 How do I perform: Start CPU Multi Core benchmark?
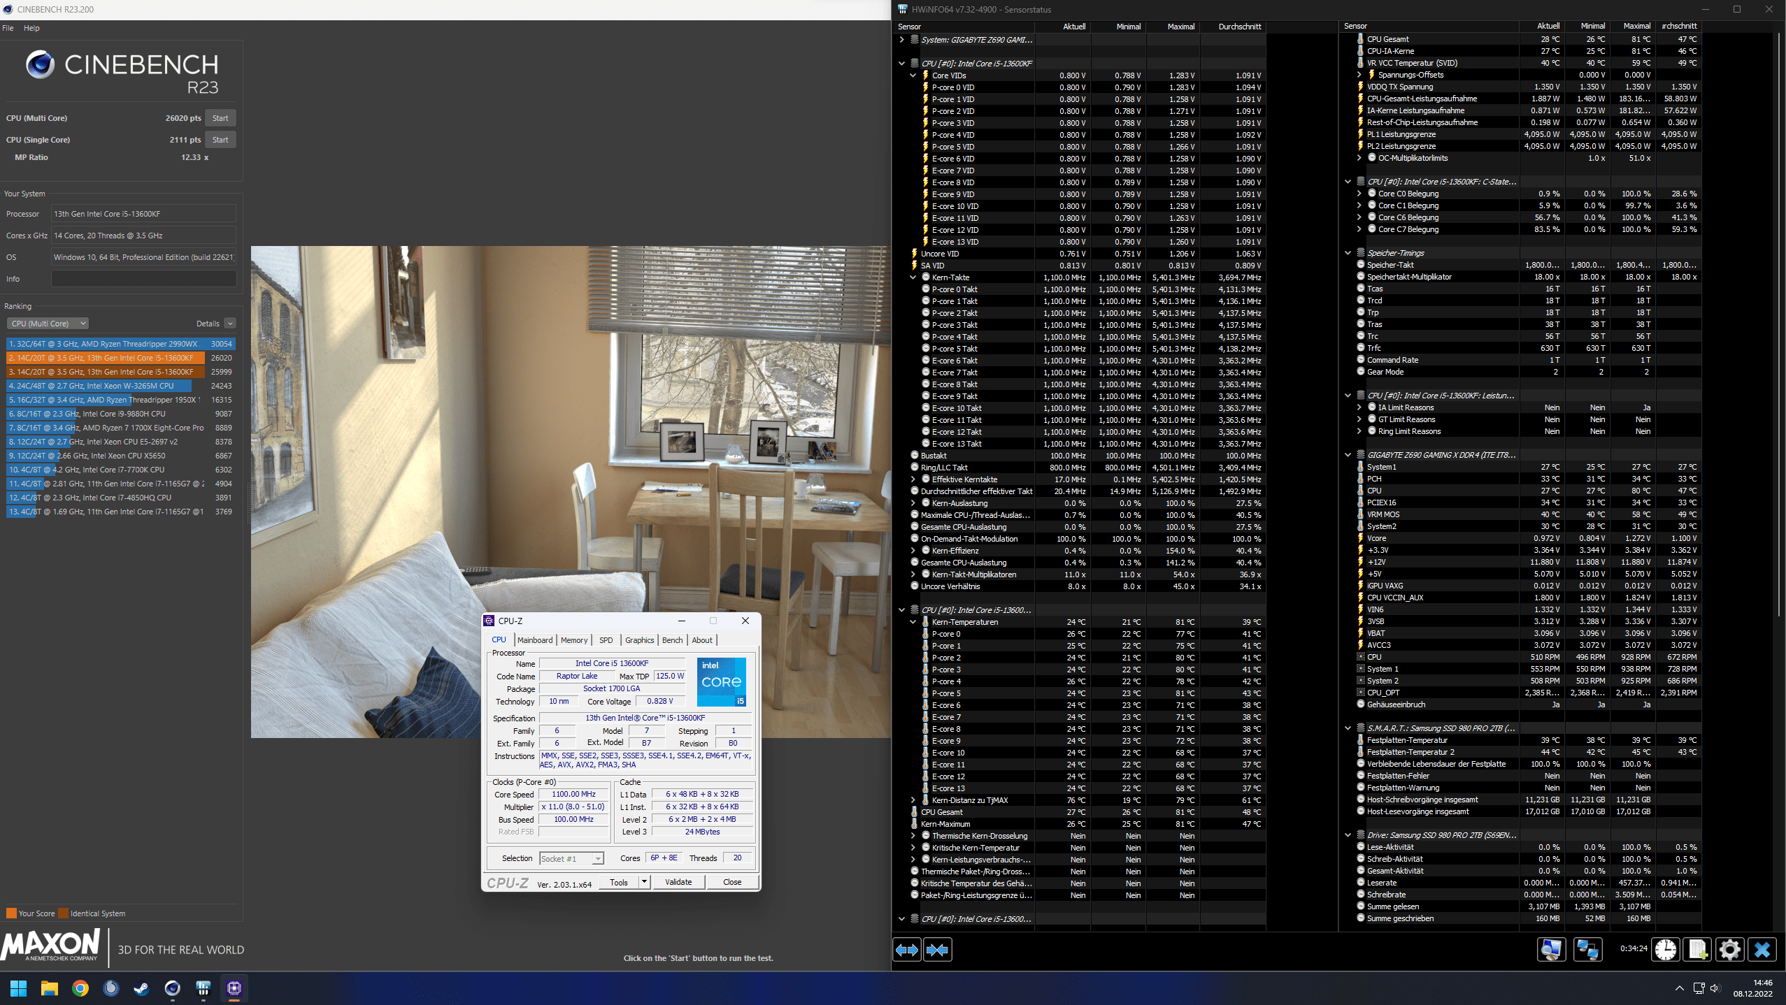(x=220, y=118)
